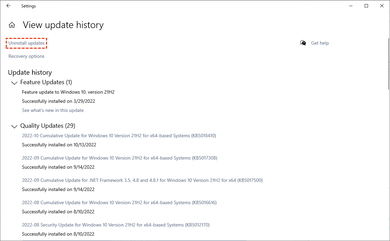Viewport: 390px width, 241px height.
Task: Click the Quality Updates (29) heading
Action: coord(48,126)
